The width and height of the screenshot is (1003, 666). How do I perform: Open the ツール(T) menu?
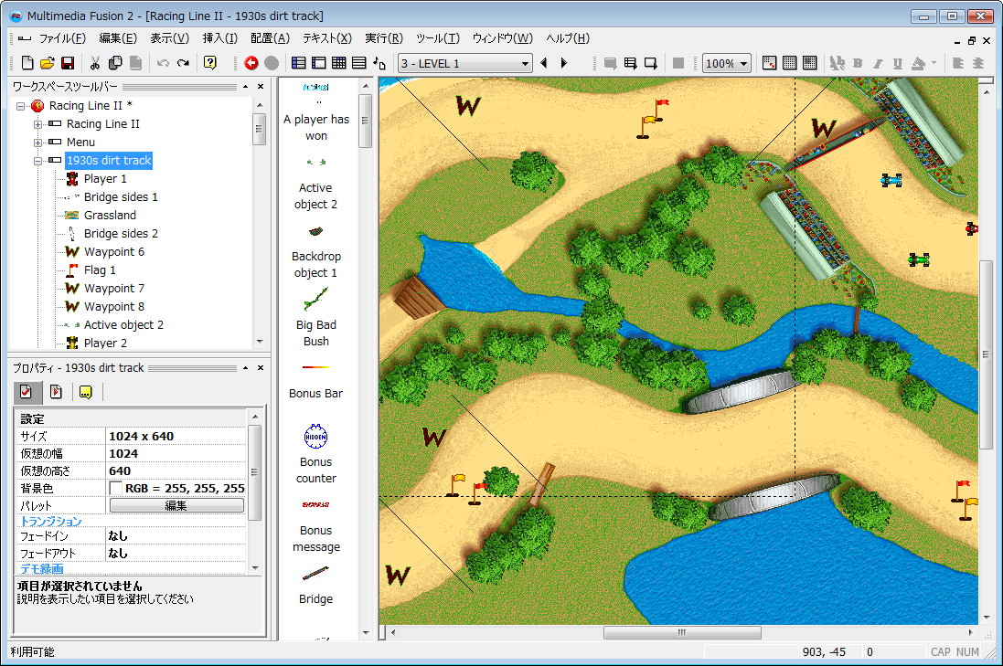[438, 38]
